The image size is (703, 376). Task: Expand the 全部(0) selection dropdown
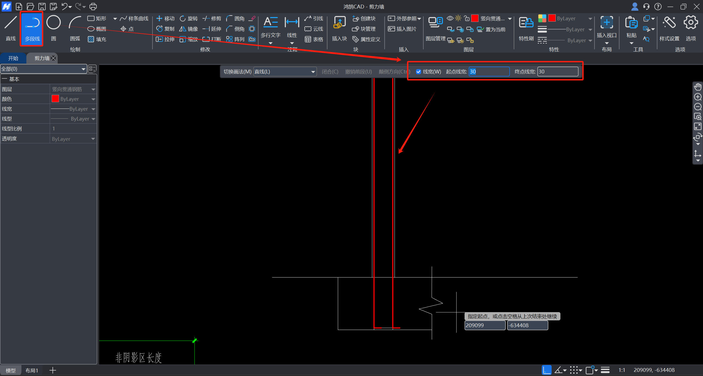tap(43, 69)
